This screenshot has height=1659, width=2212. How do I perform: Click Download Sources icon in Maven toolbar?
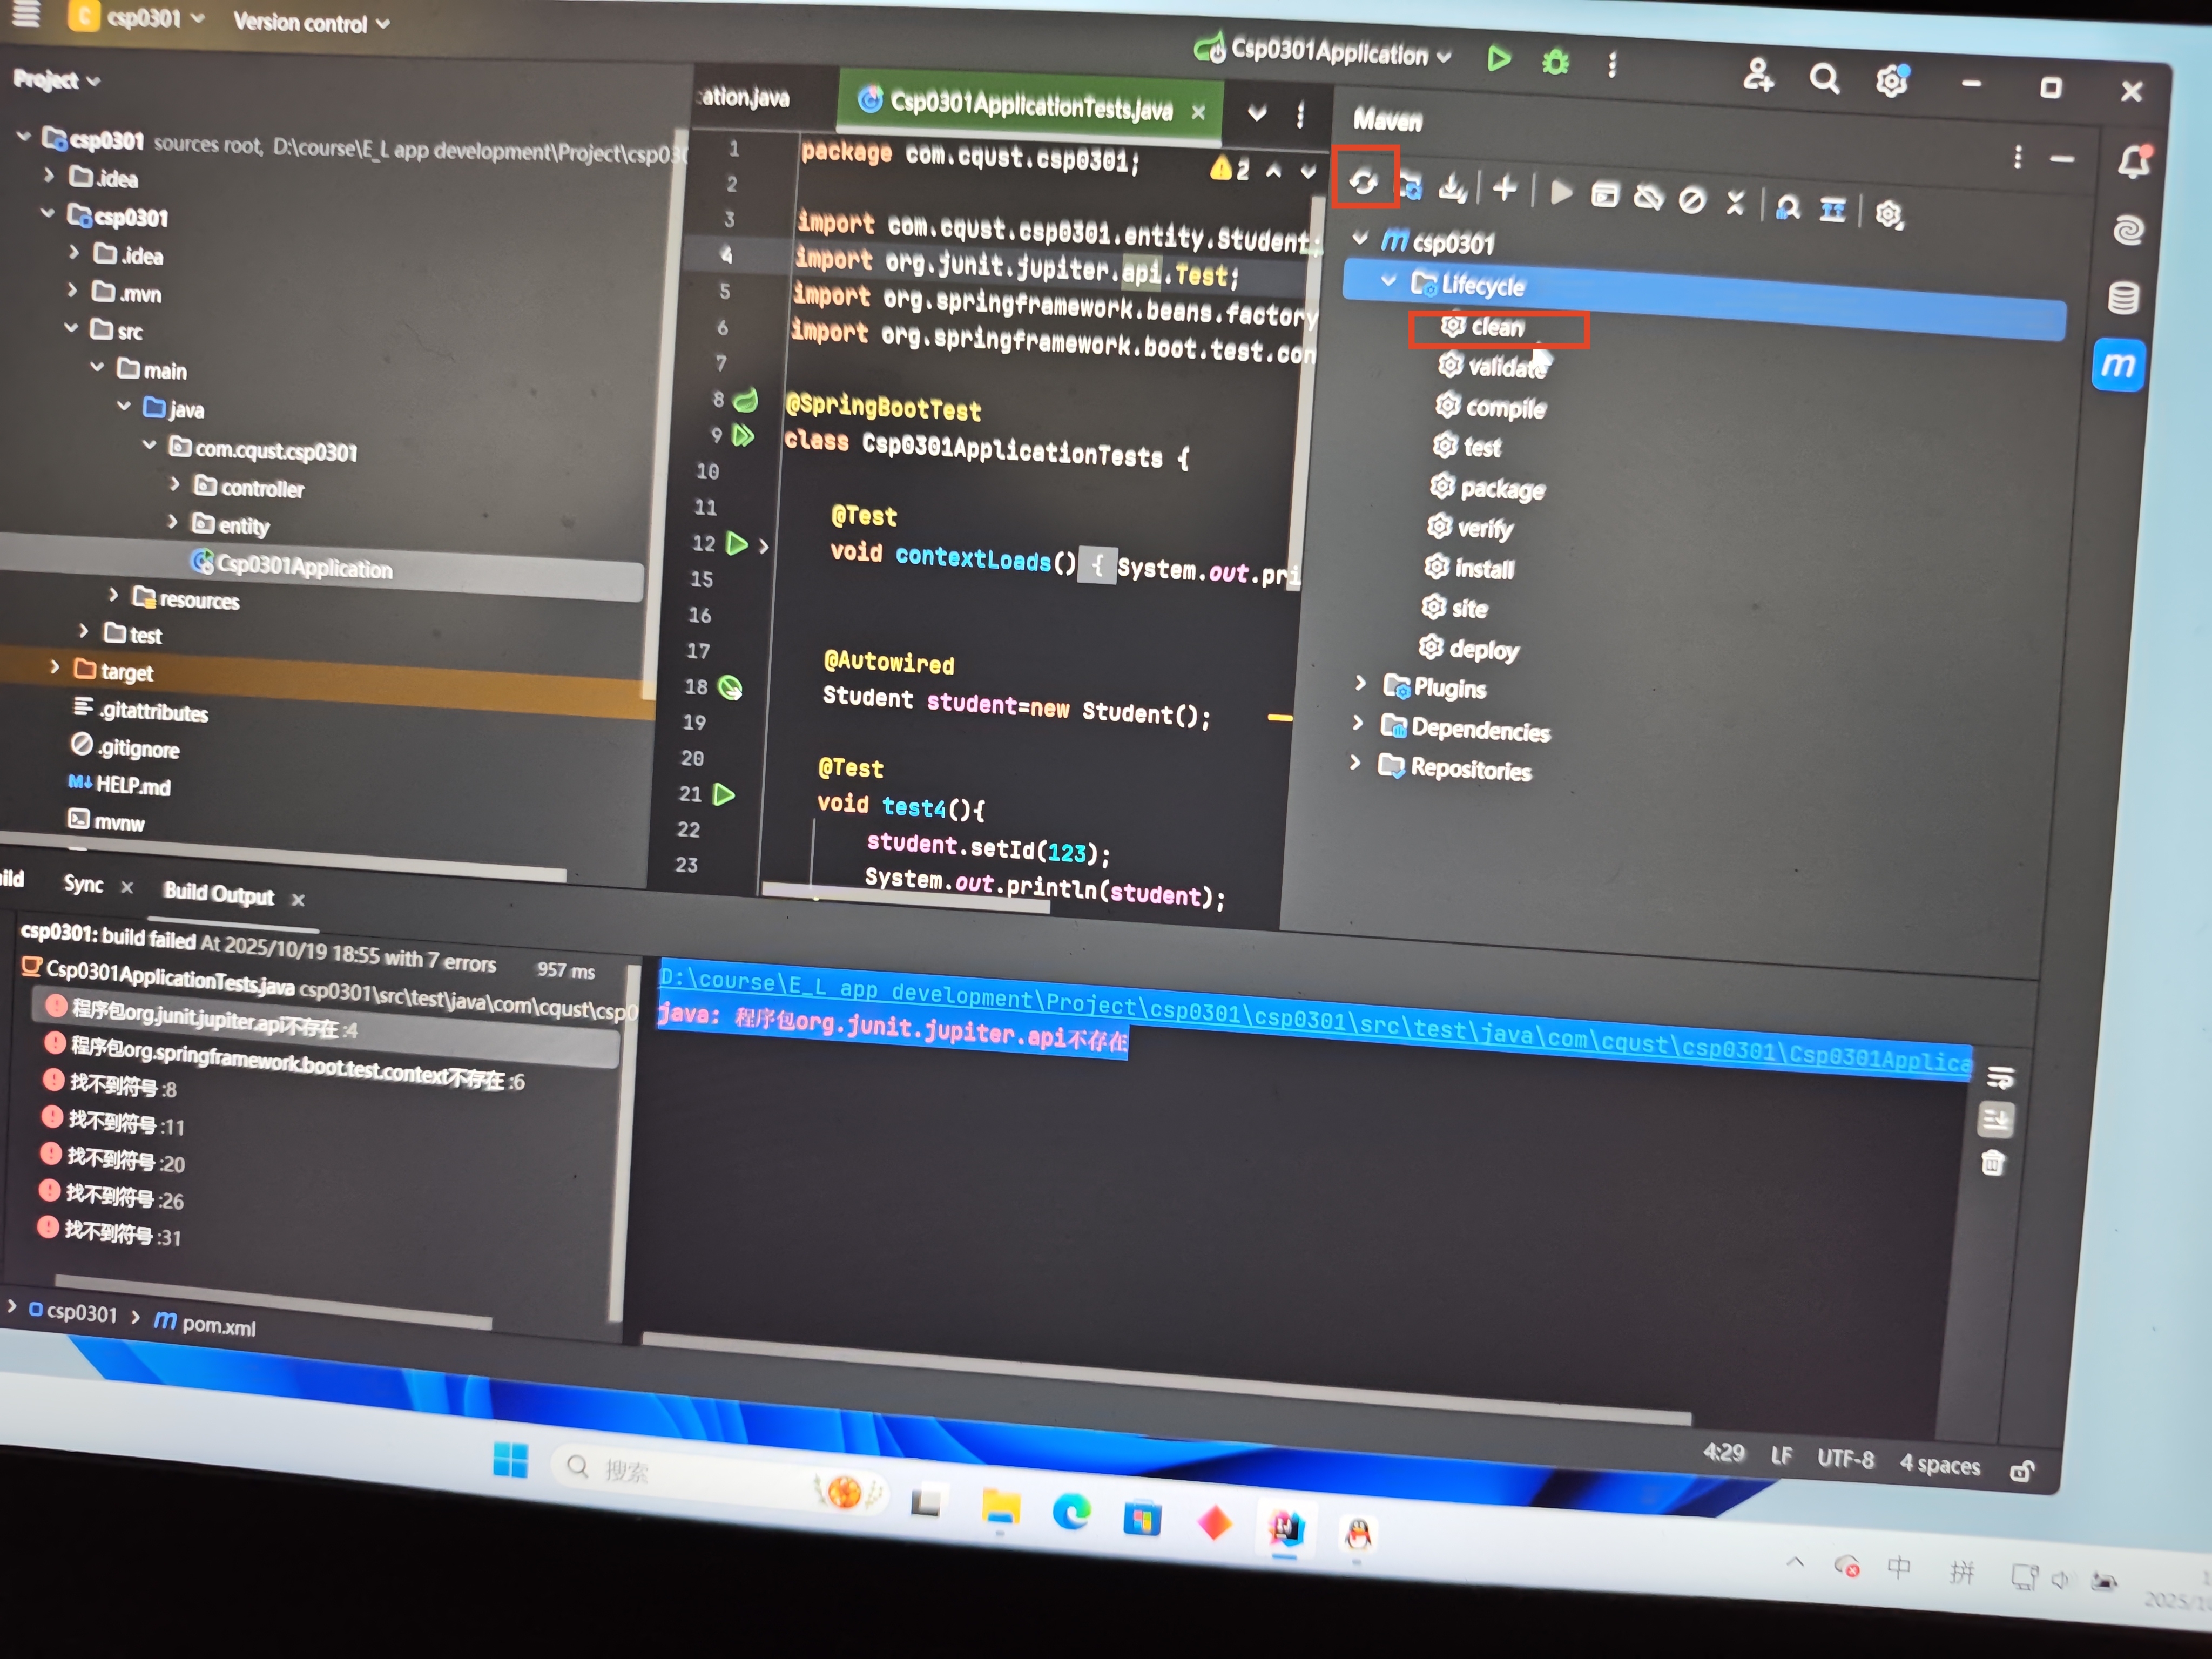(x=1452, y=188)
